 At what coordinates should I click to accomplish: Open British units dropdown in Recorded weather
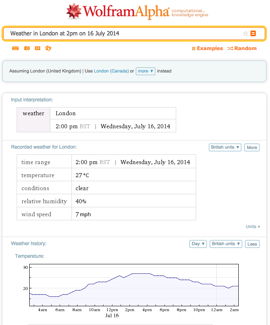click(x=225, y=147)
